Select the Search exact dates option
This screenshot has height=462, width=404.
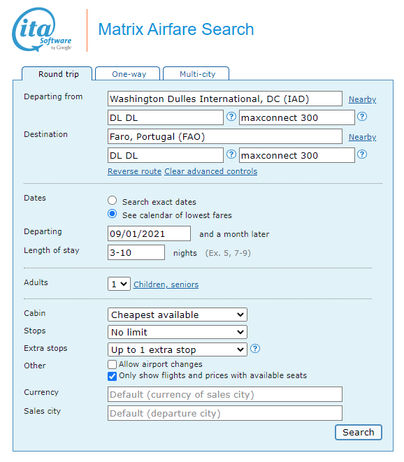coord(112,201)
